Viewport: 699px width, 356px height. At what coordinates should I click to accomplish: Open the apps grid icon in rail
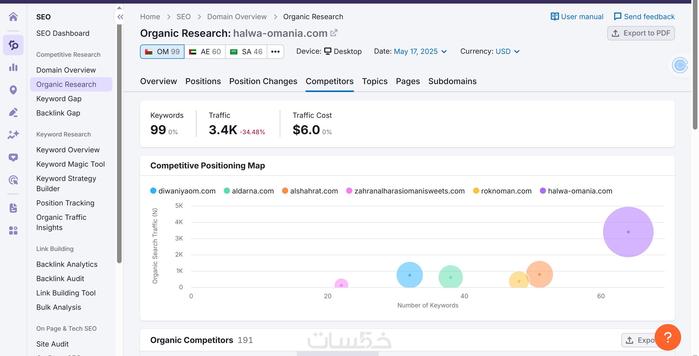[13, 231]
